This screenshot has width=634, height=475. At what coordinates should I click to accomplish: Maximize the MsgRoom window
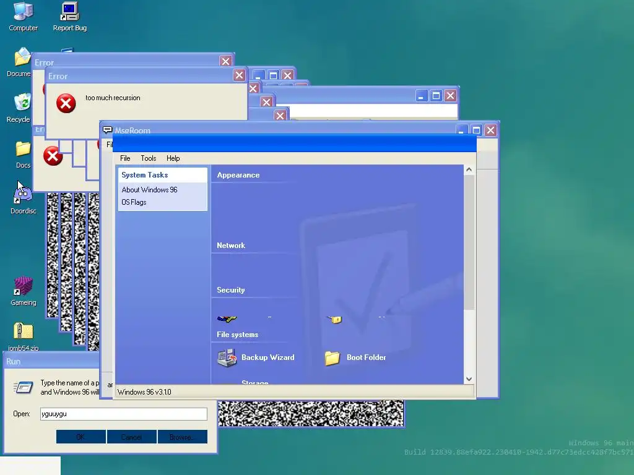point(476,130)
